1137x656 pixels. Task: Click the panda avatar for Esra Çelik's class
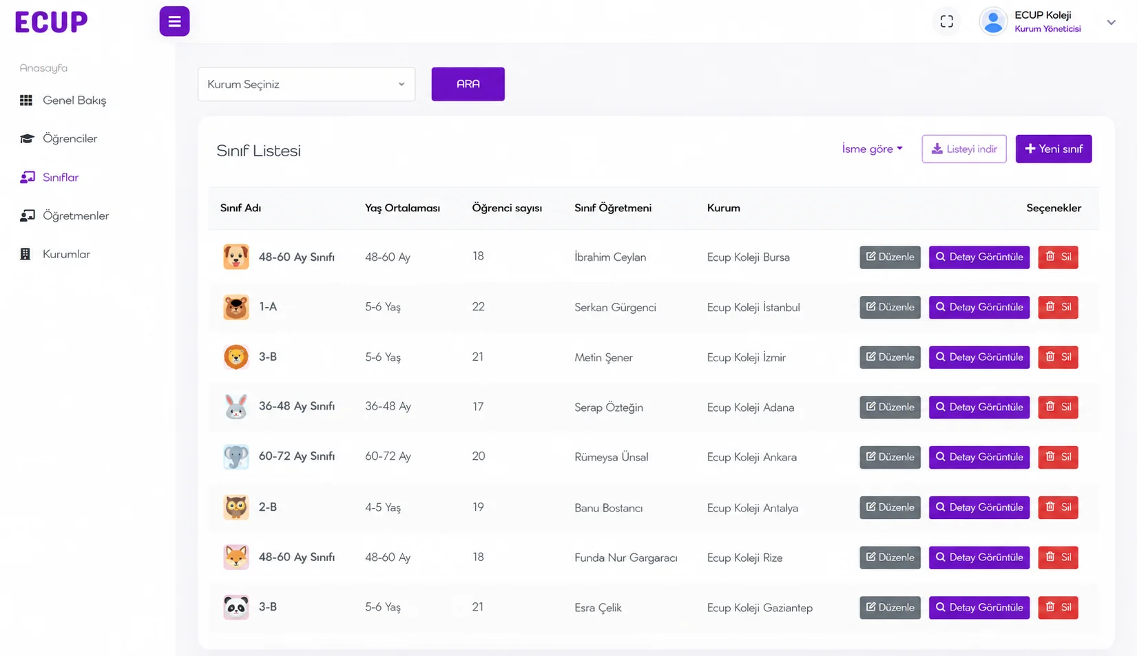236,607
